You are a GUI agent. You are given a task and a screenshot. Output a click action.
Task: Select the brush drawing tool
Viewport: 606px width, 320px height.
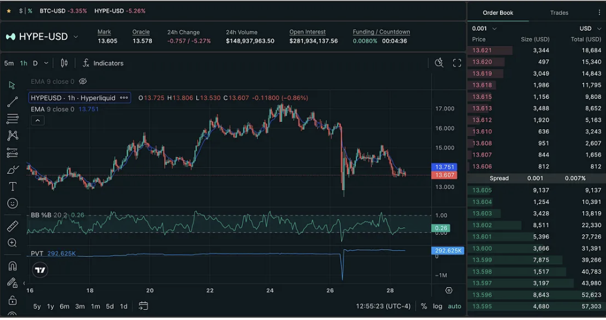coord(13,170)
